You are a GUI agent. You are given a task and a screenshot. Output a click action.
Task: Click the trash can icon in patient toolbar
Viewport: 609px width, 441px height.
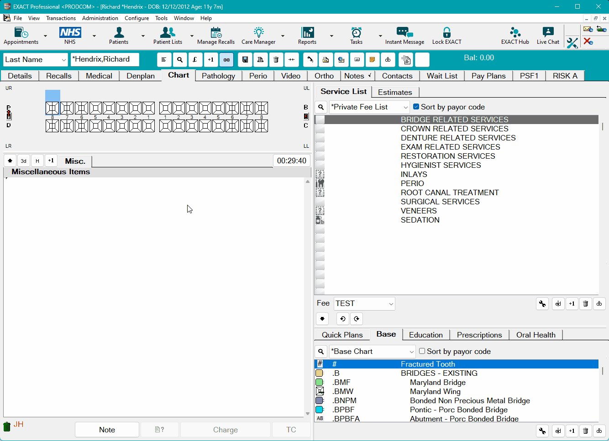tap(276, 60)
